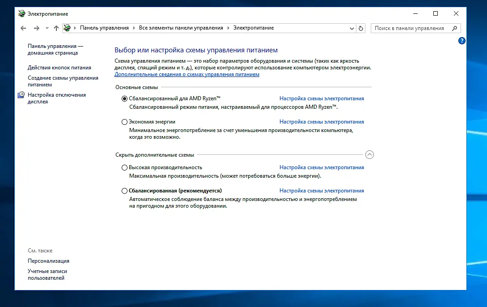Open the Дополнительные сведения о схемах link
487x307 pixels.
click(x=186, y=74)
